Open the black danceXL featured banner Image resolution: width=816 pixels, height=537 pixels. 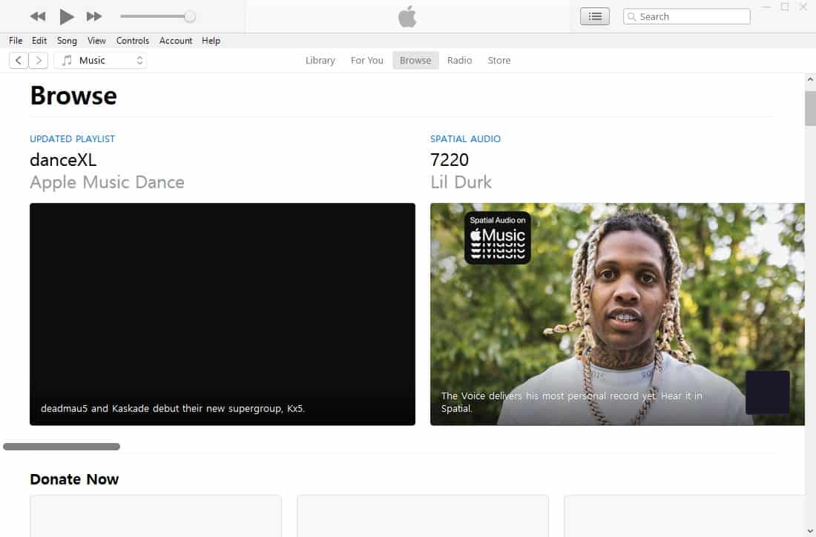pos(223,314)
